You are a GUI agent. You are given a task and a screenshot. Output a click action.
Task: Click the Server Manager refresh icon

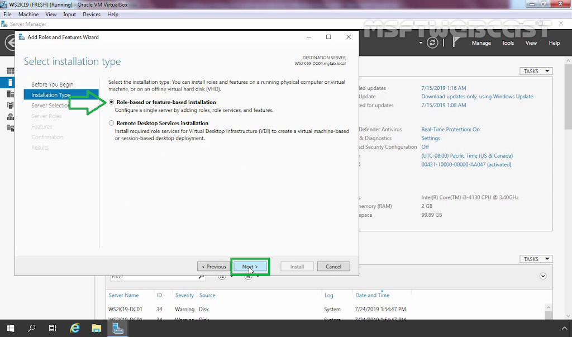click(x=432, y=42)
